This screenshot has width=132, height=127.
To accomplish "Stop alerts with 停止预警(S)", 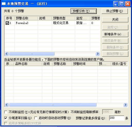I will click(x=115, y=11).
